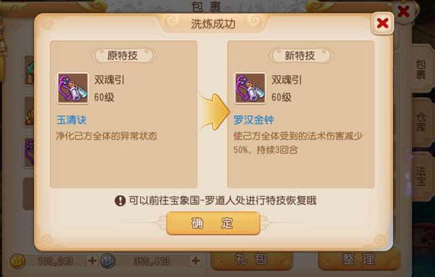Open the 玉清诀 skill link

[71, 120]
